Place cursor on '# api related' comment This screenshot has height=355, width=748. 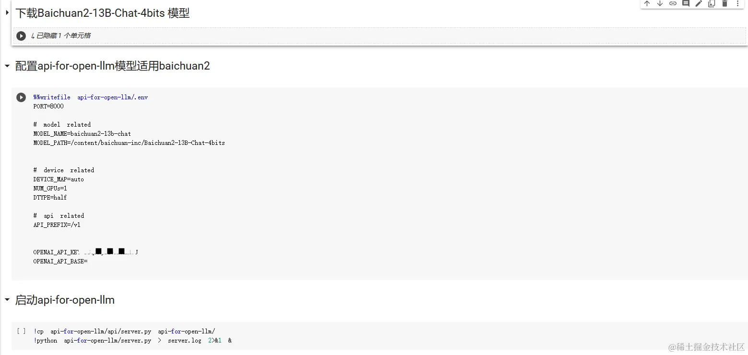pyautogui.click(x=59, y=216)
